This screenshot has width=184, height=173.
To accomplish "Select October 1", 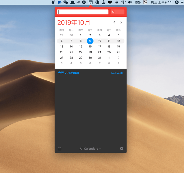I will 81,35.
